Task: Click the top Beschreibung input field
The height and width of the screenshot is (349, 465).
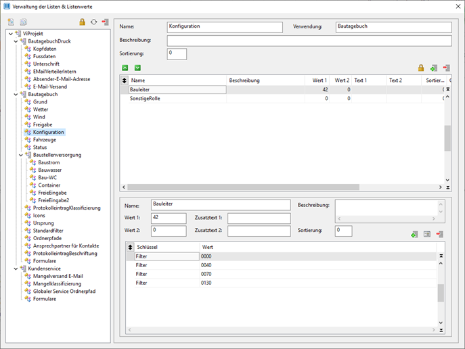Action: (x=309, y=41)
